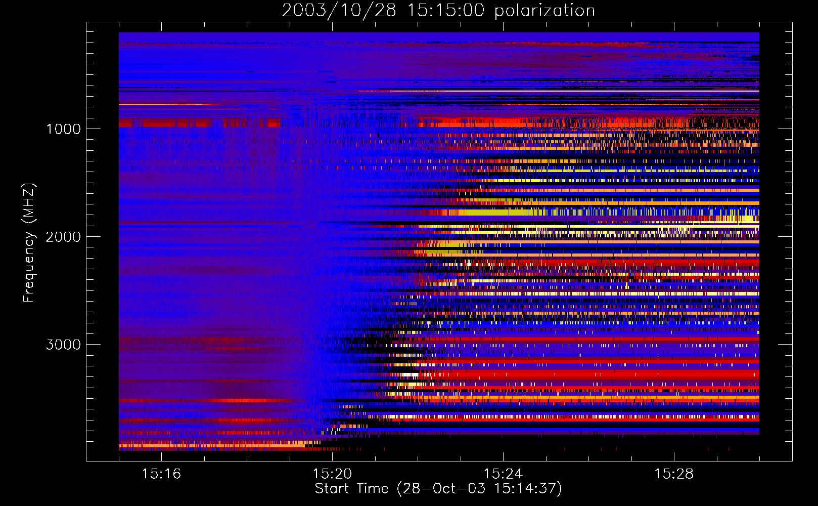Click the 15:16 time tick label
Viewport: 818px width, 506px height.
click(x=161, y=474)
